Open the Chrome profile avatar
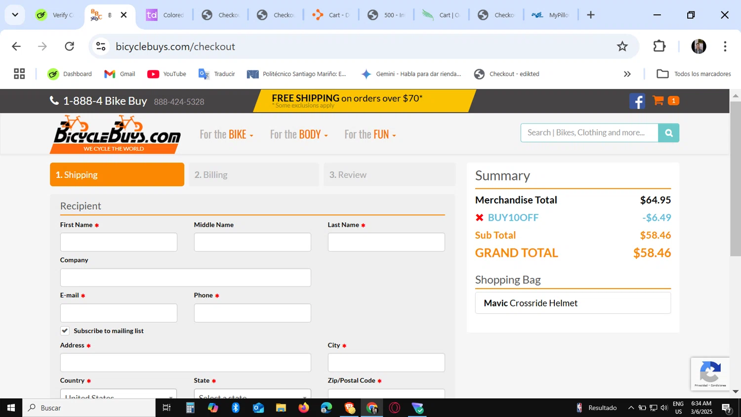Image resolution: width=741 pixels, height=417 pixels. 699,46
